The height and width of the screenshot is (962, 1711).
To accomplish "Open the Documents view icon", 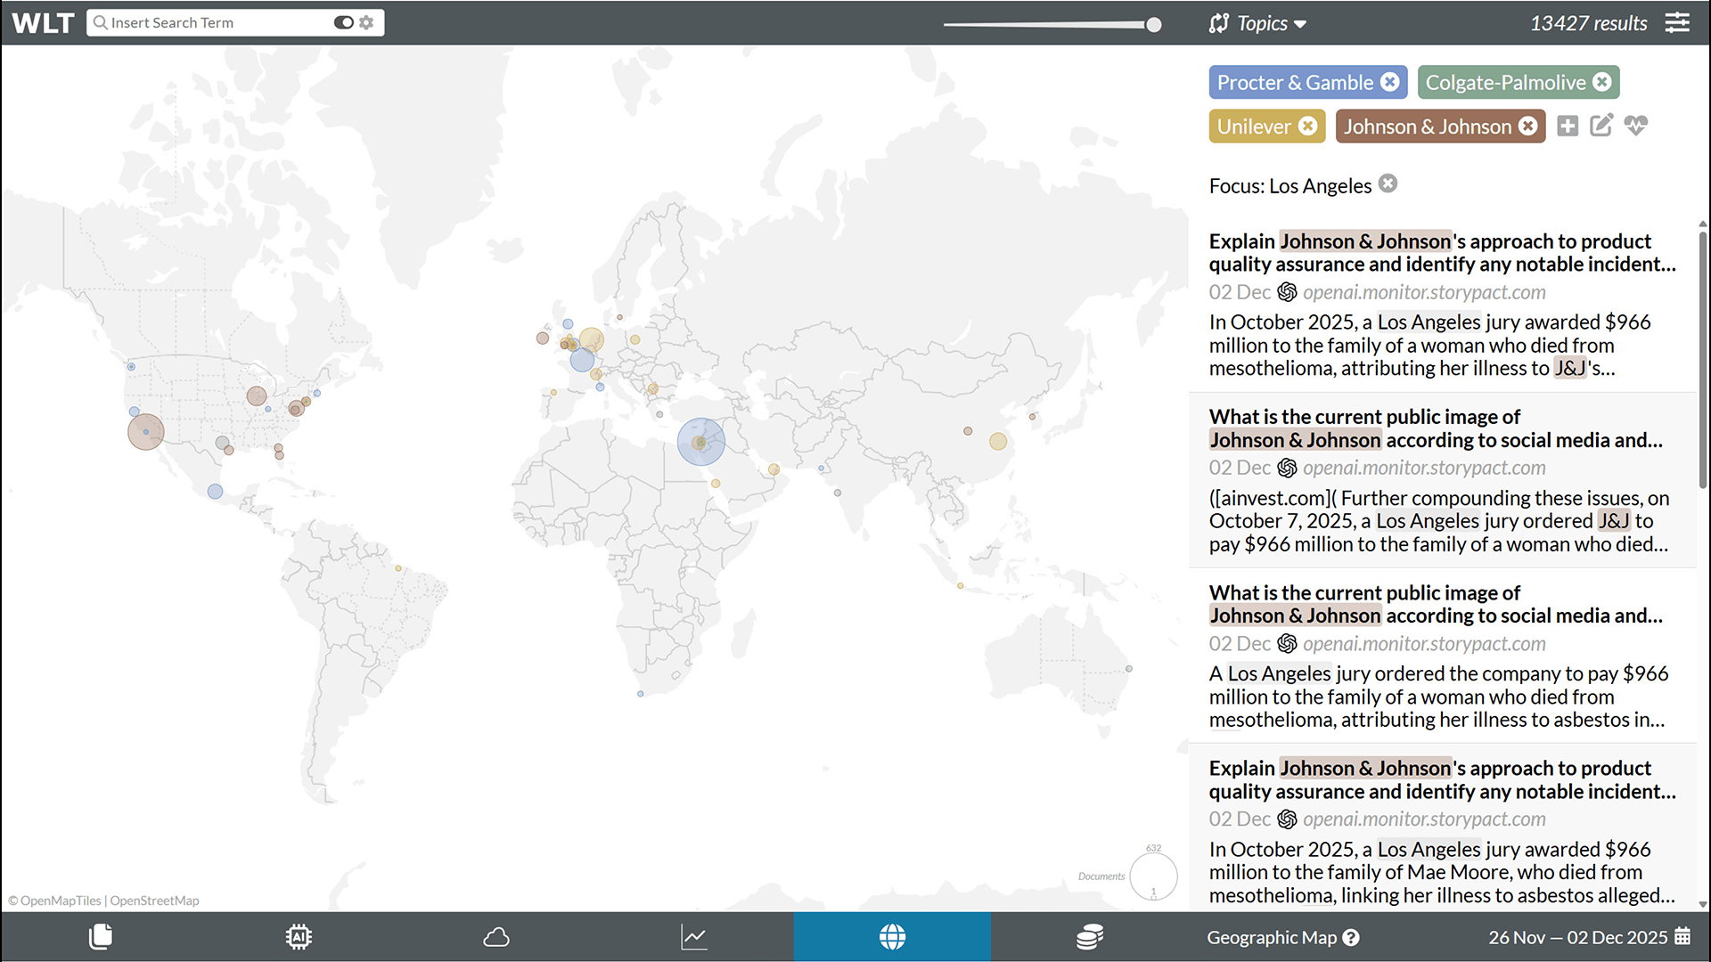I will pyautogui.click(x=100, y=937).
